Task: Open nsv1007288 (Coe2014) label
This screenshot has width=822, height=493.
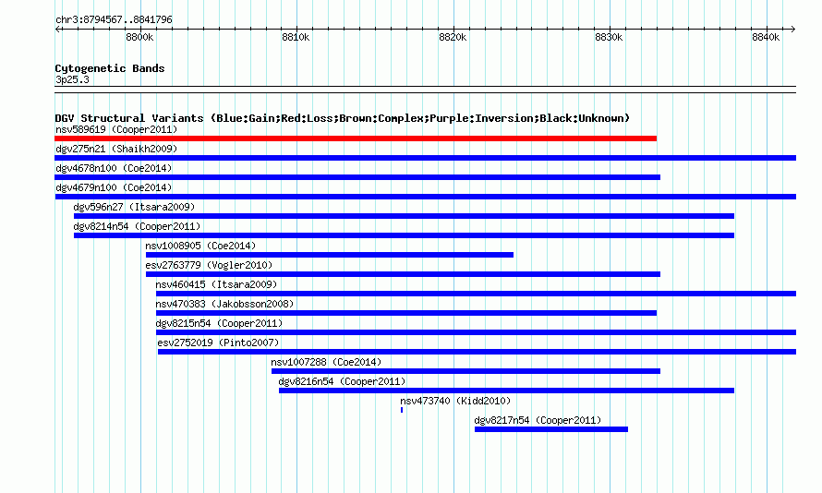Action: 326,362
